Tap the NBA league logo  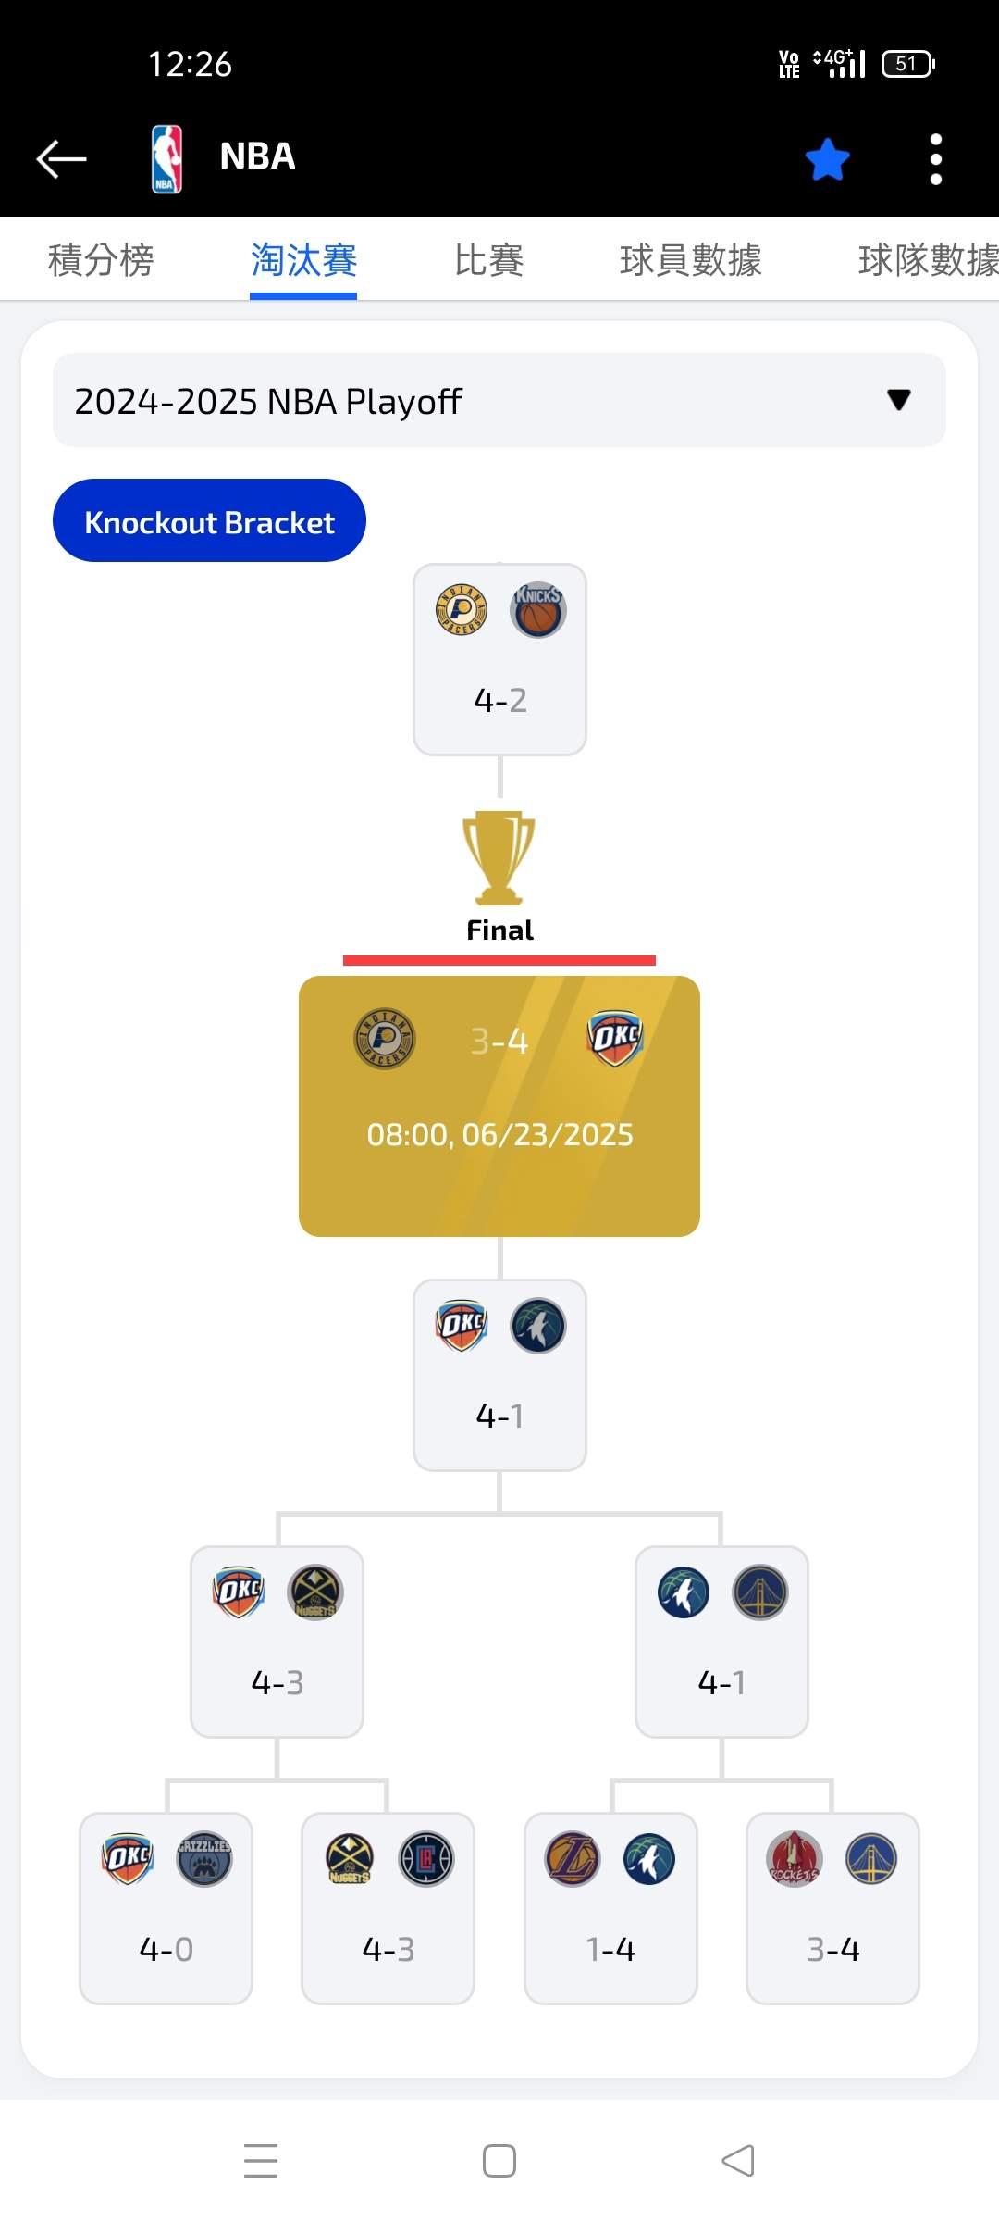coord(166,158)
